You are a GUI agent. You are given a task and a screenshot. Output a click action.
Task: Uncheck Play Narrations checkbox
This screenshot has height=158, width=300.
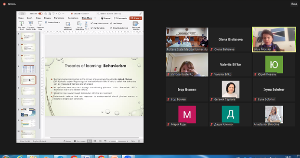coord(92,28)
